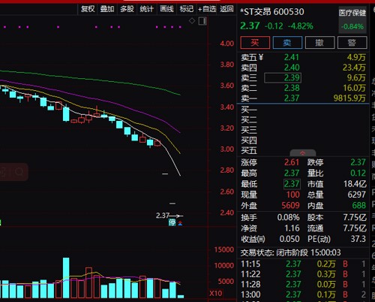Click the 撤 cancel order button
The image size is (375, 302).
coord(319,43)
